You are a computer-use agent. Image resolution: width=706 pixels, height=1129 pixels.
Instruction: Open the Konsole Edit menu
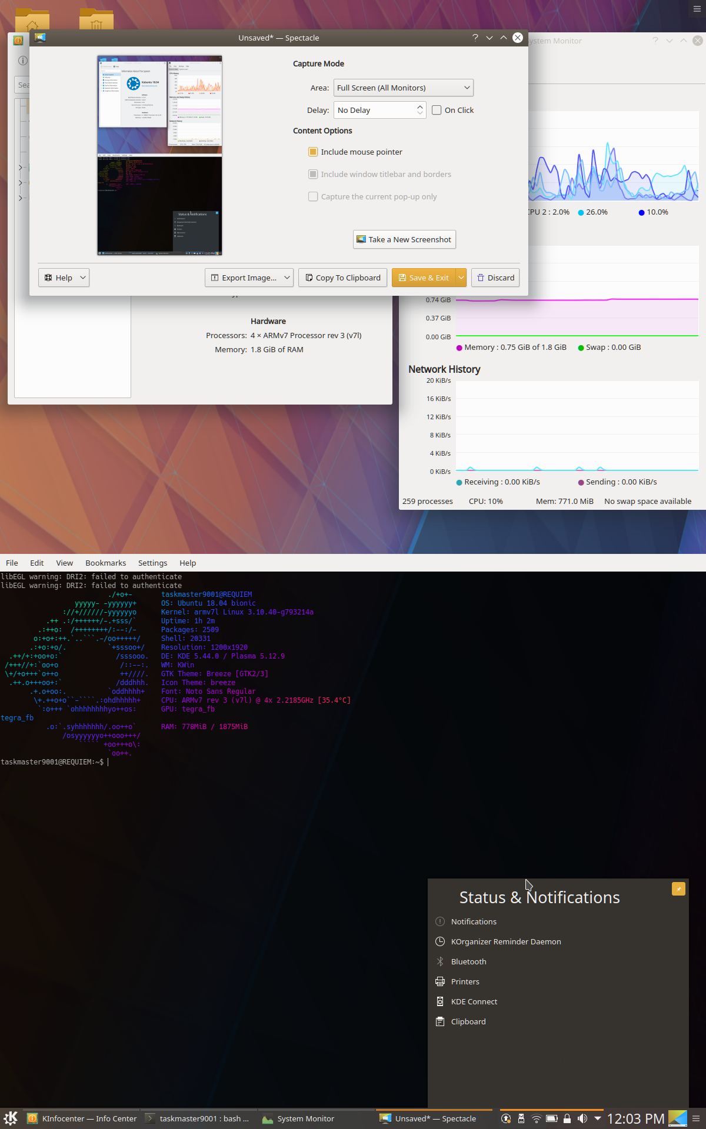tap(37, 563)
